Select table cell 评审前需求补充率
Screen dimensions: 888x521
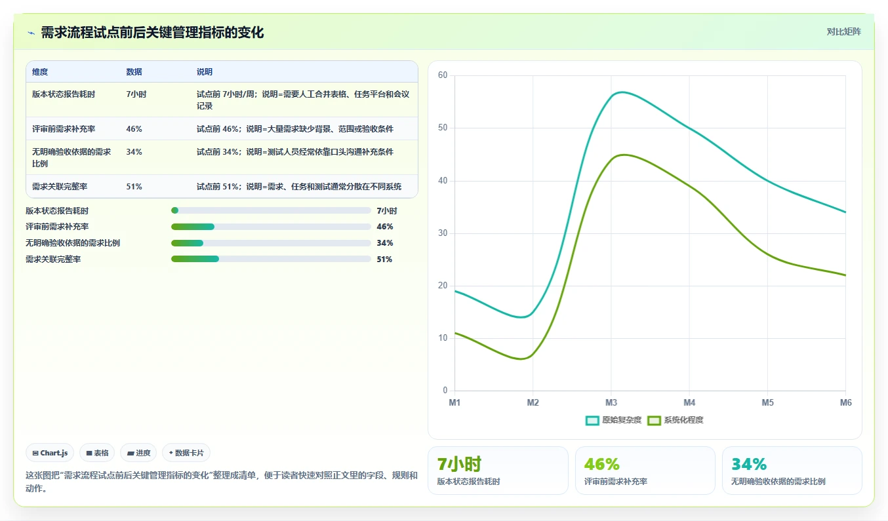tap(64, 129)
